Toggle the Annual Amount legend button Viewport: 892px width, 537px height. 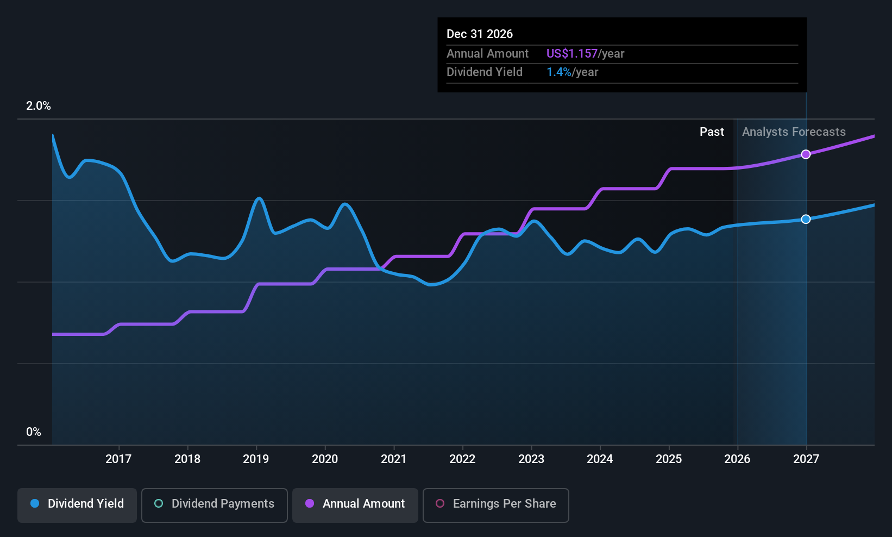point(355,505)
